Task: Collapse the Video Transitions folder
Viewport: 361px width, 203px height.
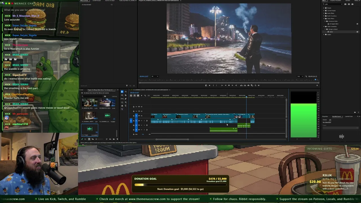Action: click(324, 27)
